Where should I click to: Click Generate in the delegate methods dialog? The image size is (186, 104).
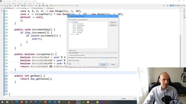pyautogui.click(x=103, y=64)
